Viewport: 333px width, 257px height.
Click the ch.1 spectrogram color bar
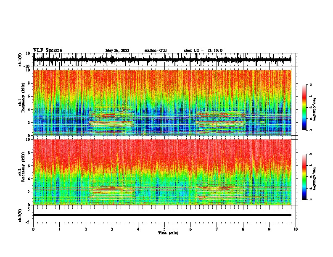[x=304, y=108]
